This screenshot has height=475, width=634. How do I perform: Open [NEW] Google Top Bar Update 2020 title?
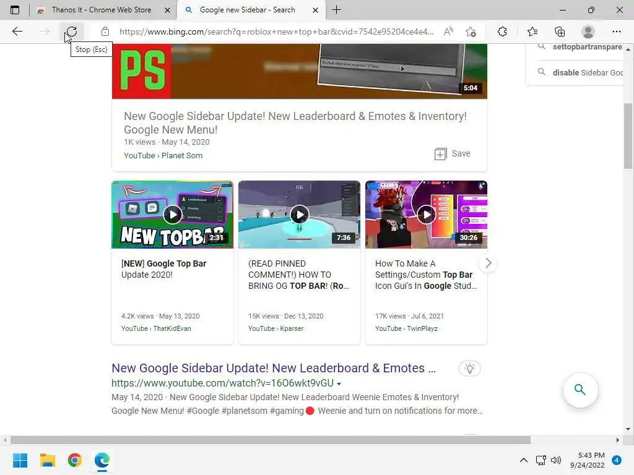(163, 269)
